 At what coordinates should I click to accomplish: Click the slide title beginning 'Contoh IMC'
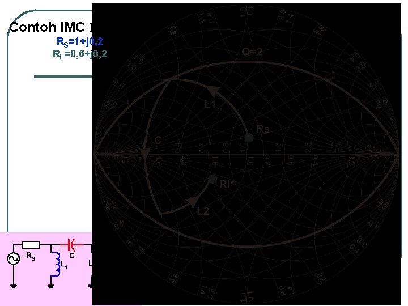click(50, 27)
